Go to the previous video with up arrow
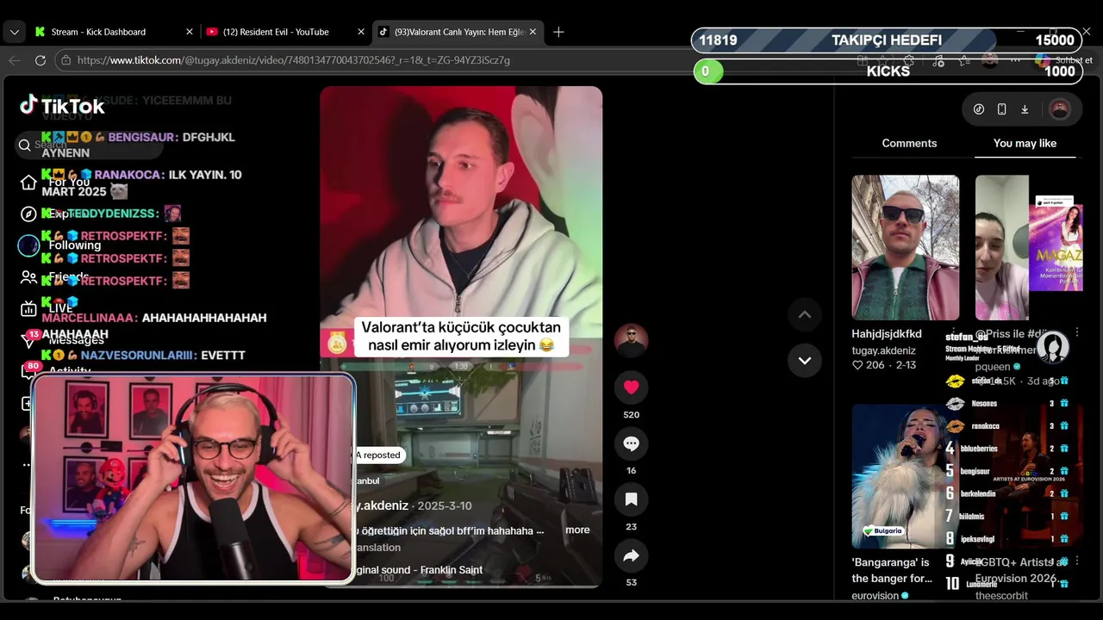Image resolution: width=1103 pixels, height=620 pixels. (805, 315)
